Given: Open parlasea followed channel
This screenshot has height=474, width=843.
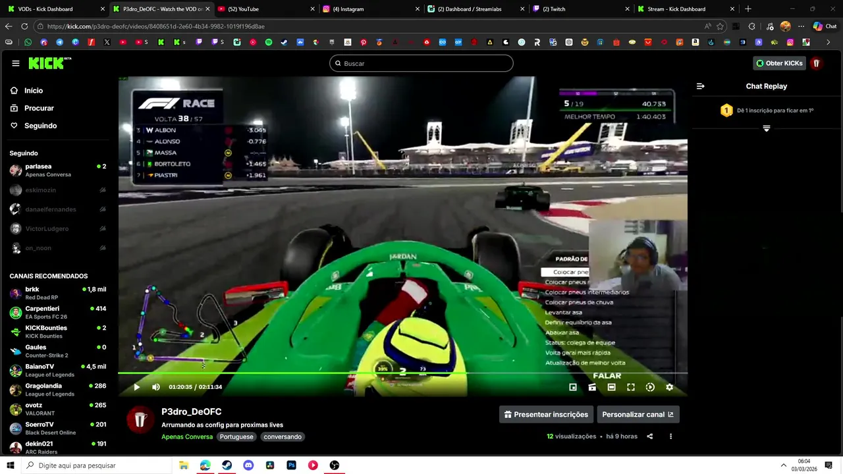Looking at the screenshot, I should pyautogui.click(x=58, y=171).
